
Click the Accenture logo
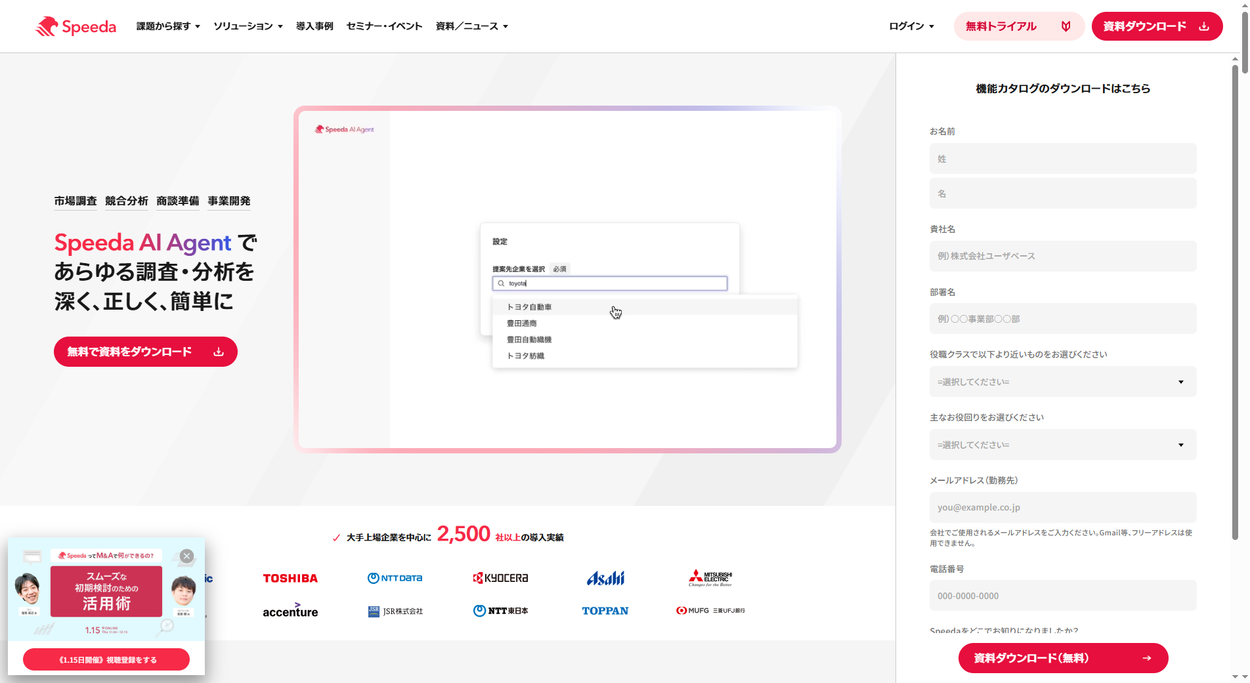click(x=290, y=611)
